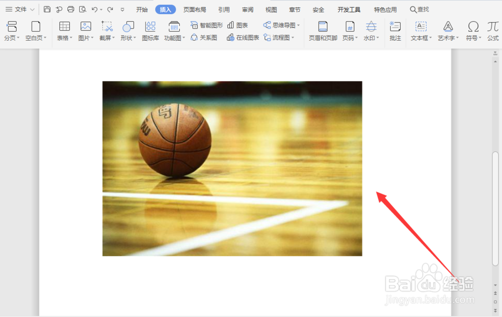The image size is (502, 317).
Task: Click the 查找 find button
Action: point(421,9)
